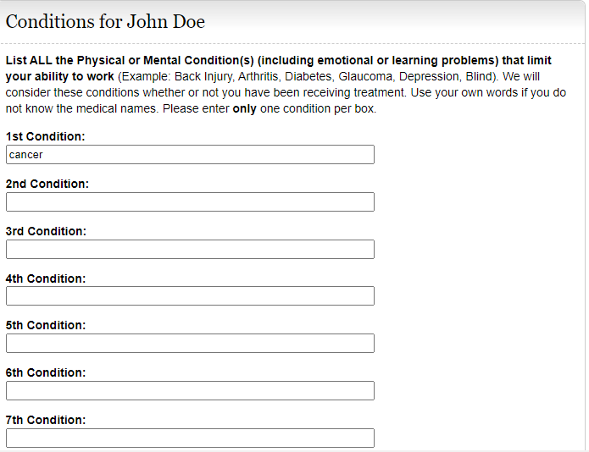589x452 pixels.
Task: Click the "We will consider these conditions" sentence
Action: click(169, 93)
